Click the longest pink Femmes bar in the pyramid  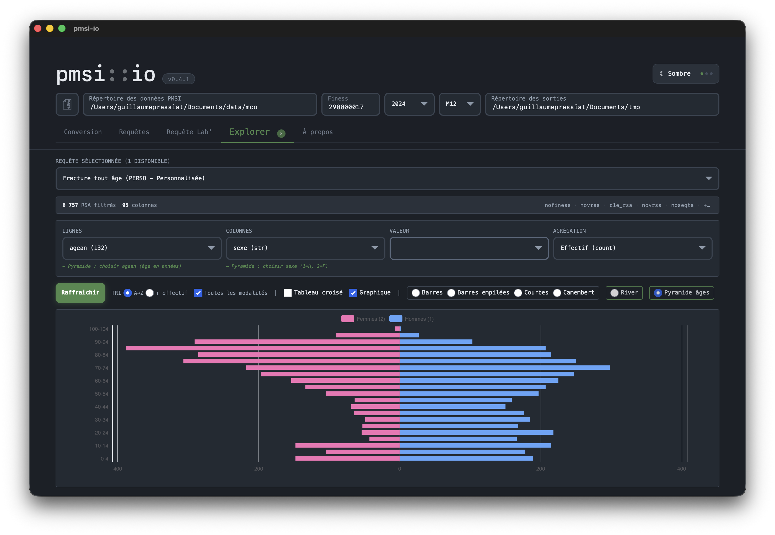(263, 348)
